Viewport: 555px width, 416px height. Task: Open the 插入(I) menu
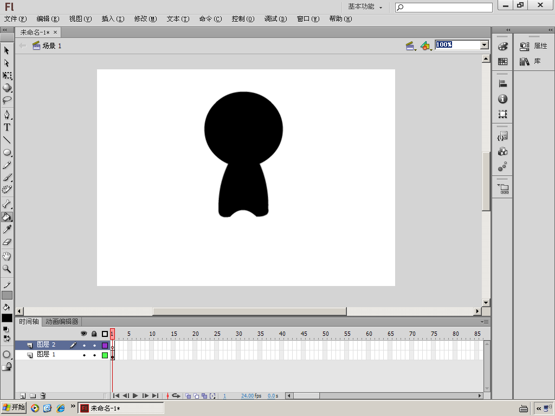point(113,19)
